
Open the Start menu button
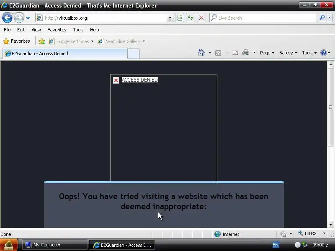tap(9, 245)
